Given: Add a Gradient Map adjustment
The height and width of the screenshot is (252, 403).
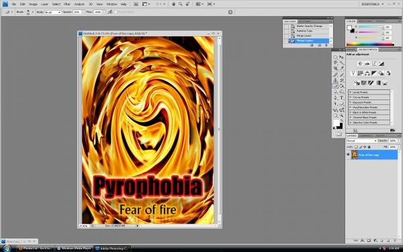Looking at the screenshot, I should coord(377,83).
